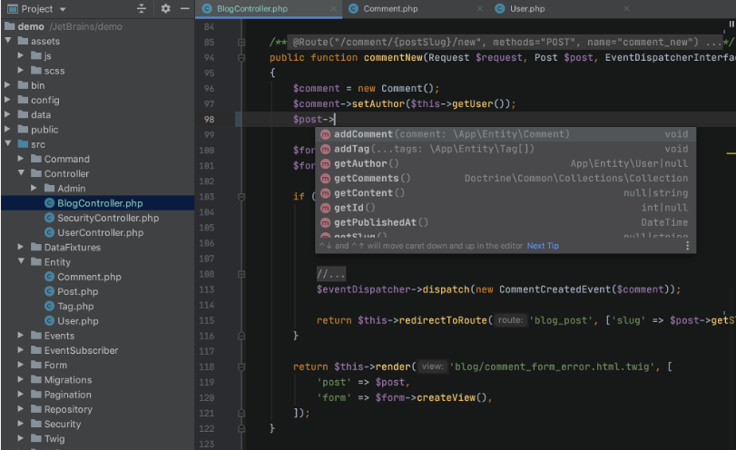Click the PHP class icon on Comment.php tab

(353, 8)
